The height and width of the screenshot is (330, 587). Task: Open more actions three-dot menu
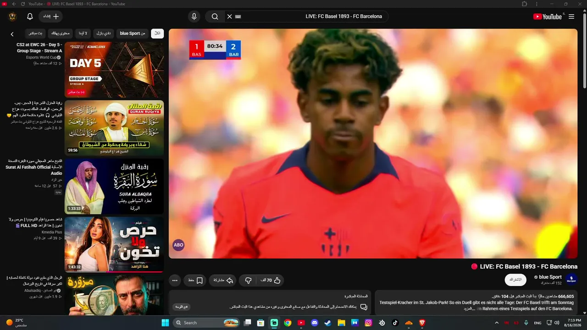175,280
